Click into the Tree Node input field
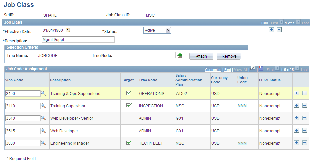Screen dimensions: 314x161 click(151, 55)
